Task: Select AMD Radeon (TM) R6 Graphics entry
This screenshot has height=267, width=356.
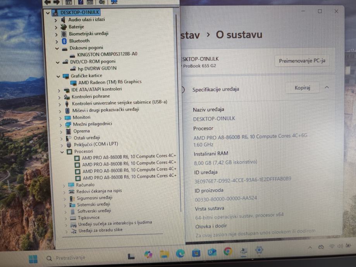Action: (110, 82)
